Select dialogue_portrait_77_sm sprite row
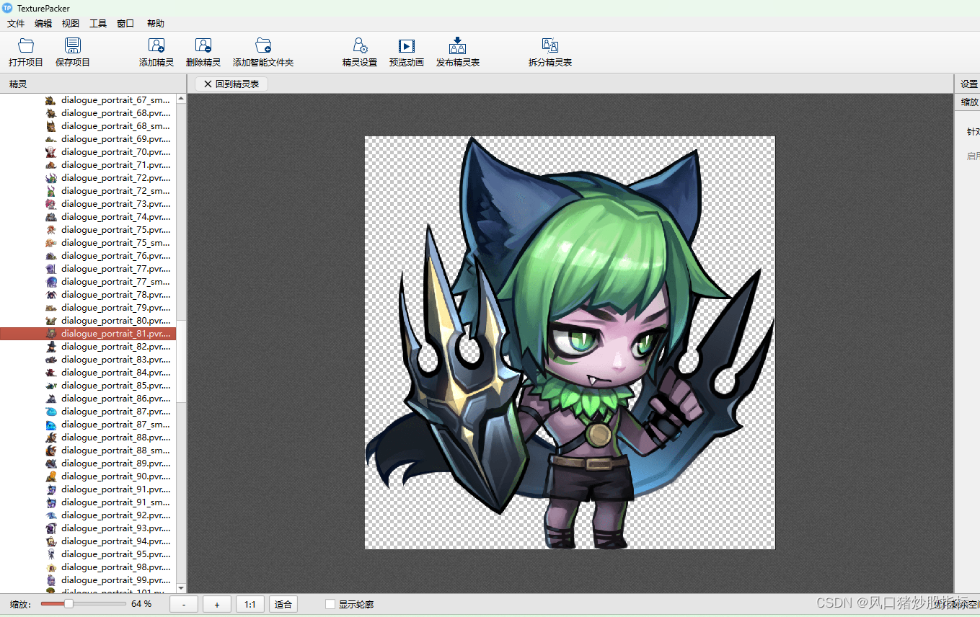Image resolution: width=980 pixels, height=617 pixels. tap(88, 282)
